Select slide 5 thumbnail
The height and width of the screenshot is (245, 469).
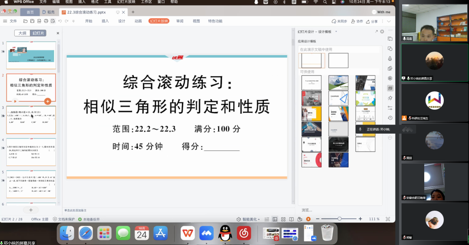pos(31,184)
